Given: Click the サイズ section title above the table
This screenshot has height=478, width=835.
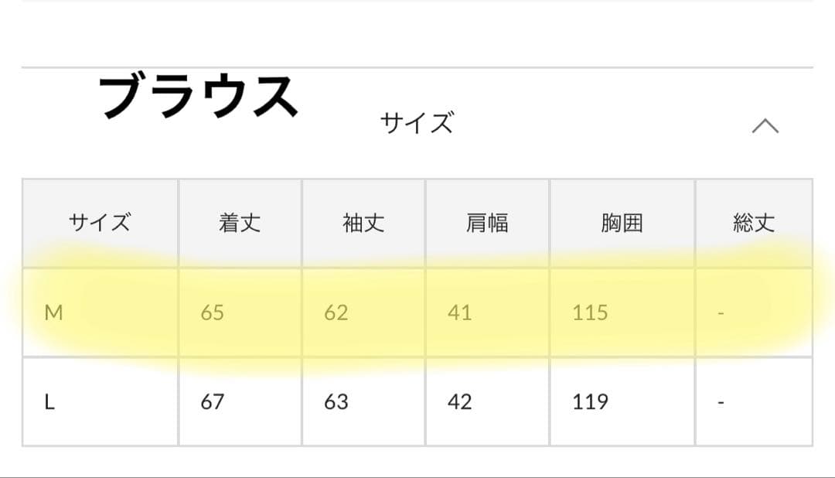Looking at the screenshot, I should [x=416, y=123].
